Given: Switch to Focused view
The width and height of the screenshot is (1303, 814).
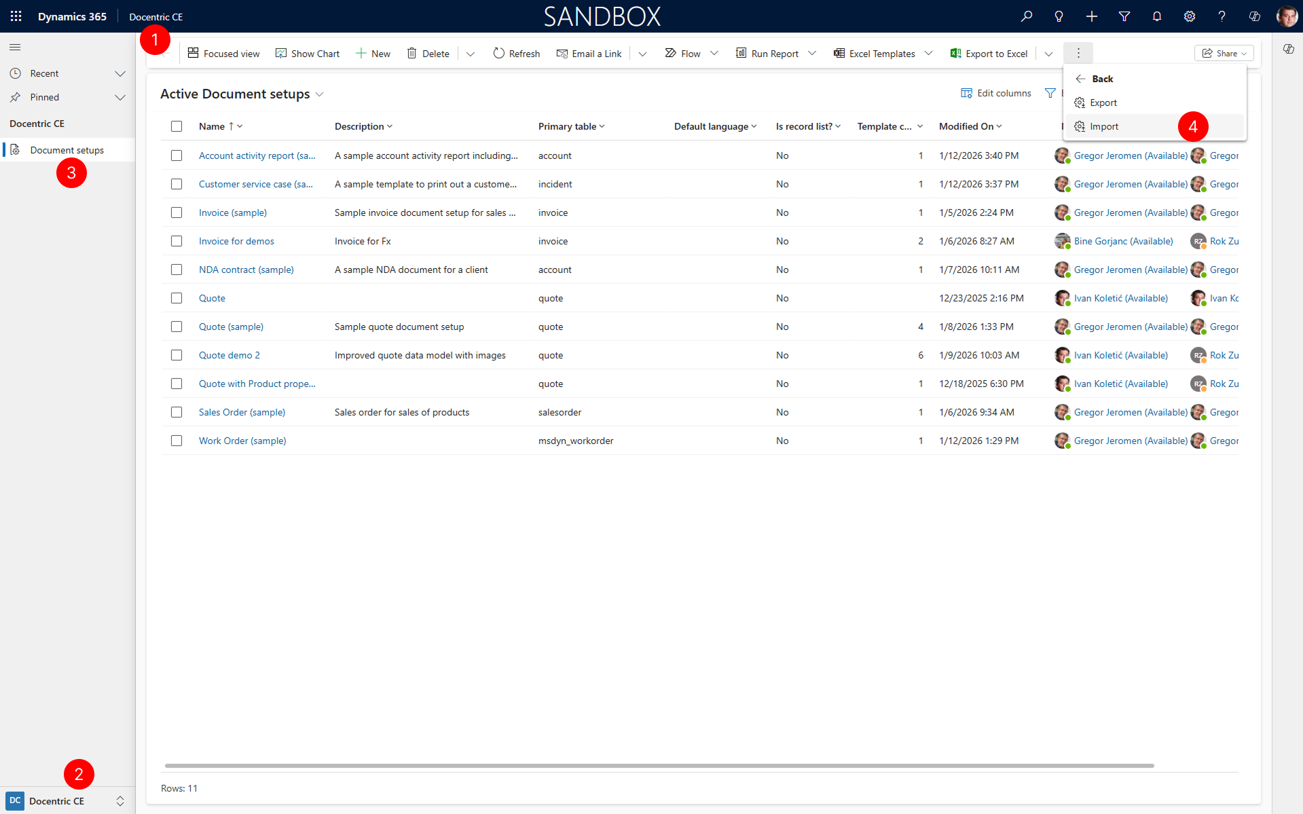Looking at the screenshot, I should point(224,54).
